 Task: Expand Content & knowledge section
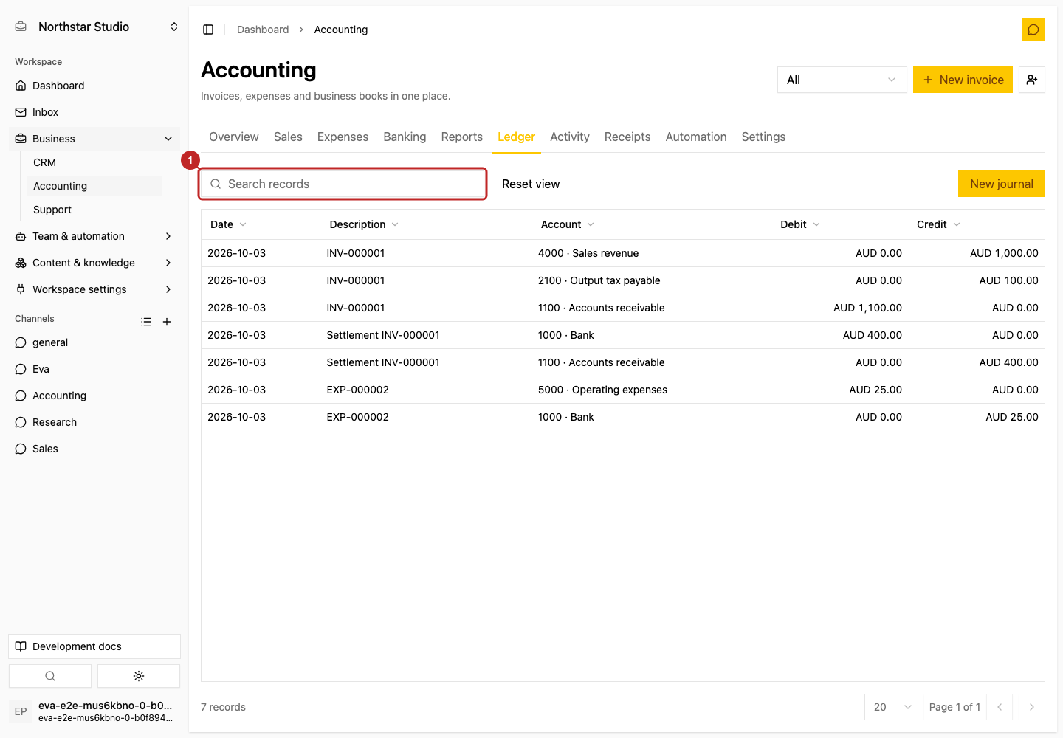click(94, 263)
